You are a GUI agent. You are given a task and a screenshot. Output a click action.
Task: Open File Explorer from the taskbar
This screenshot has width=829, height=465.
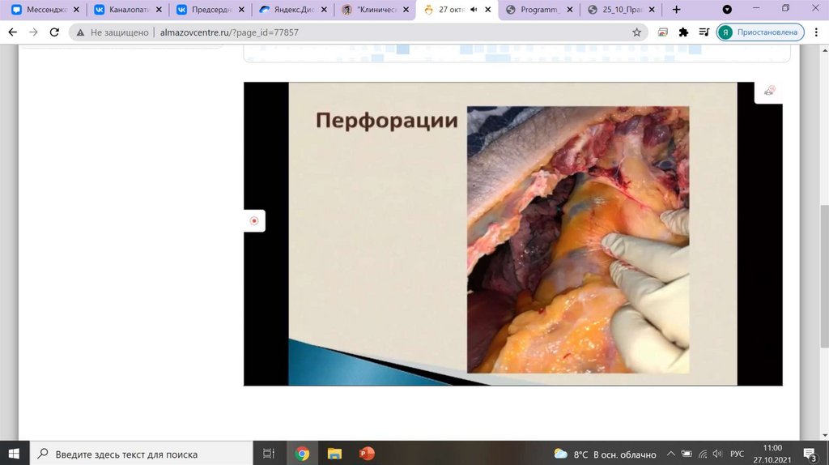coord(334,454)
